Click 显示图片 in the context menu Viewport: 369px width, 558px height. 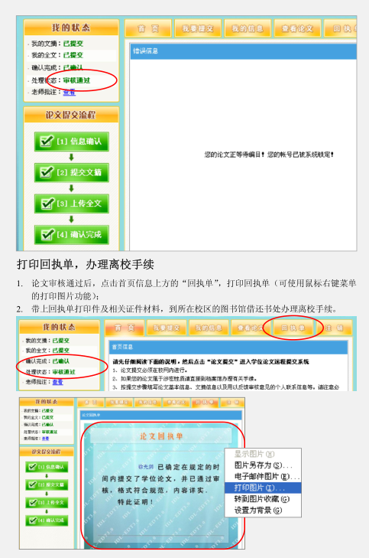(x=263, y=454)
